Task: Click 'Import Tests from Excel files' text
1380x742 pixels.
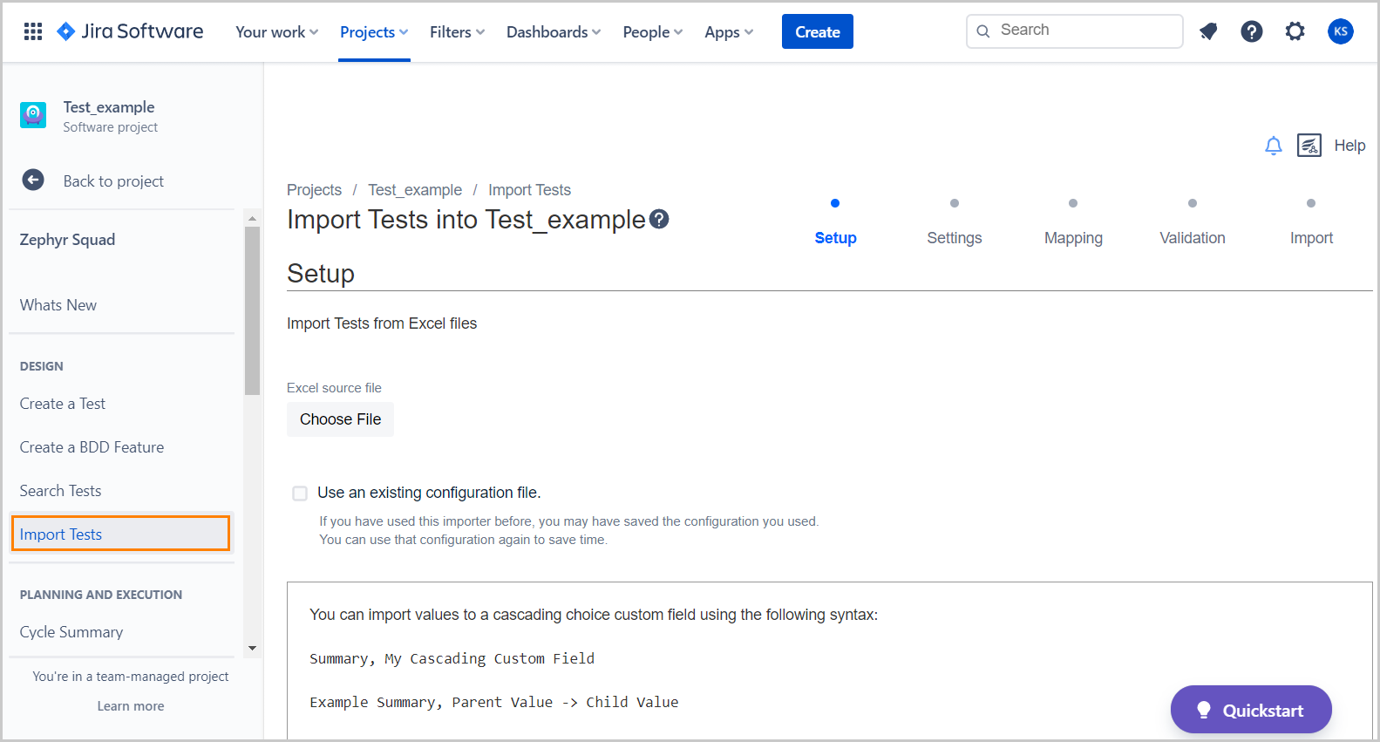Action: coord(382,323)
